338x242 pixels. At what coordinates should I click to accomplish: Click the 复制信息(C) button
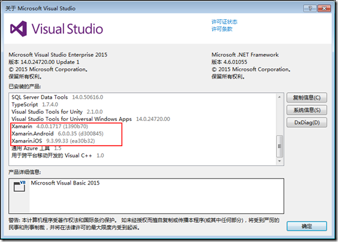306,98
